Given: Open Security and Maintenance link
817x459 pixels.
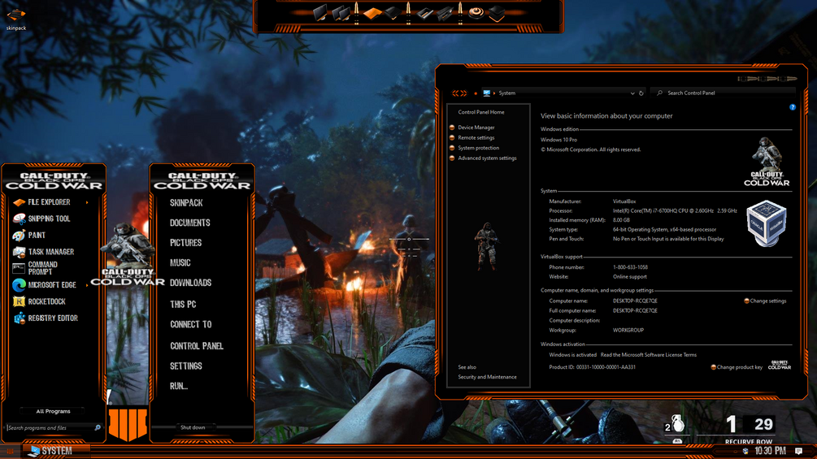Looking at the screenshot, I should (487, 377).
